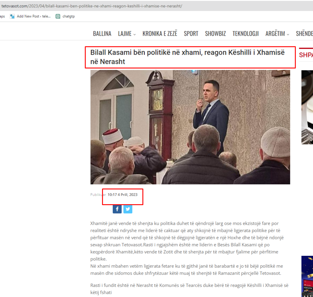Click publish date '10:17 4 Prill, 2023'
The height and width of the screenshot is (297, 313).
[122, 194]
